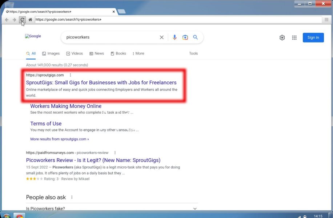Select the All results tab
Viewport: 333px width, 218px height.
[x=31, y=53]
